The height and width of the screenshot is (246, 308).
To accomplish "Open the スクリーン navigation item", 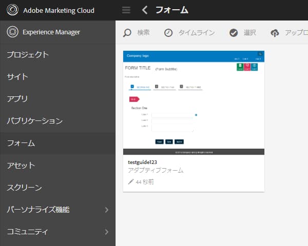I will [57, 188].
